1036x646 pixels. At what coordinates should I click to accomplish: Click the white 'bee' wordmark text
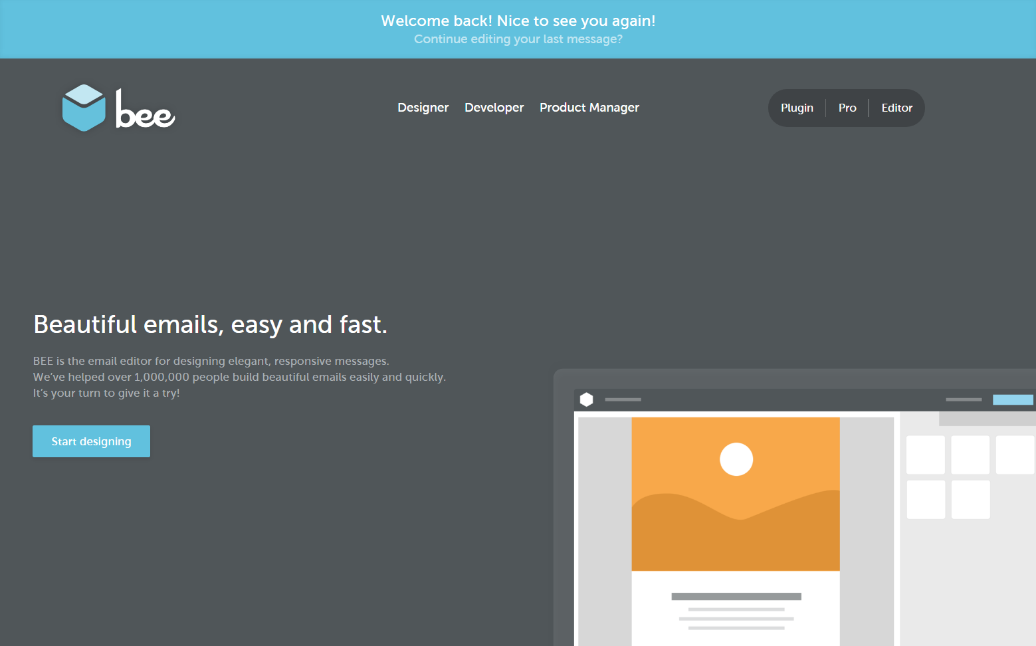click(145, 110)
